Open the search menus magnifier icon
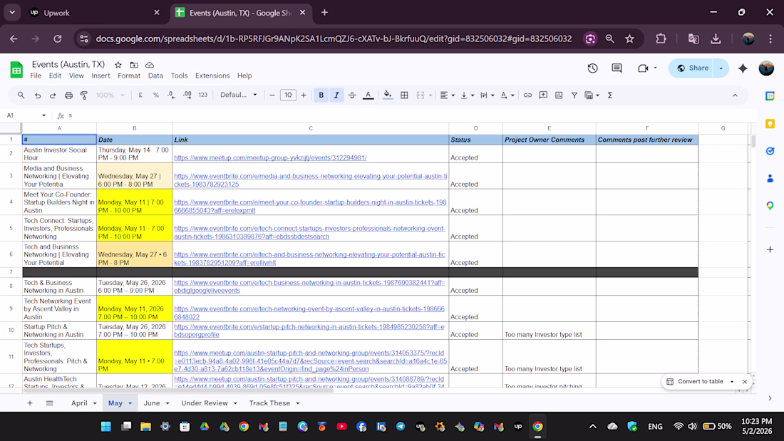784x441 pixels. click(21, 95)
